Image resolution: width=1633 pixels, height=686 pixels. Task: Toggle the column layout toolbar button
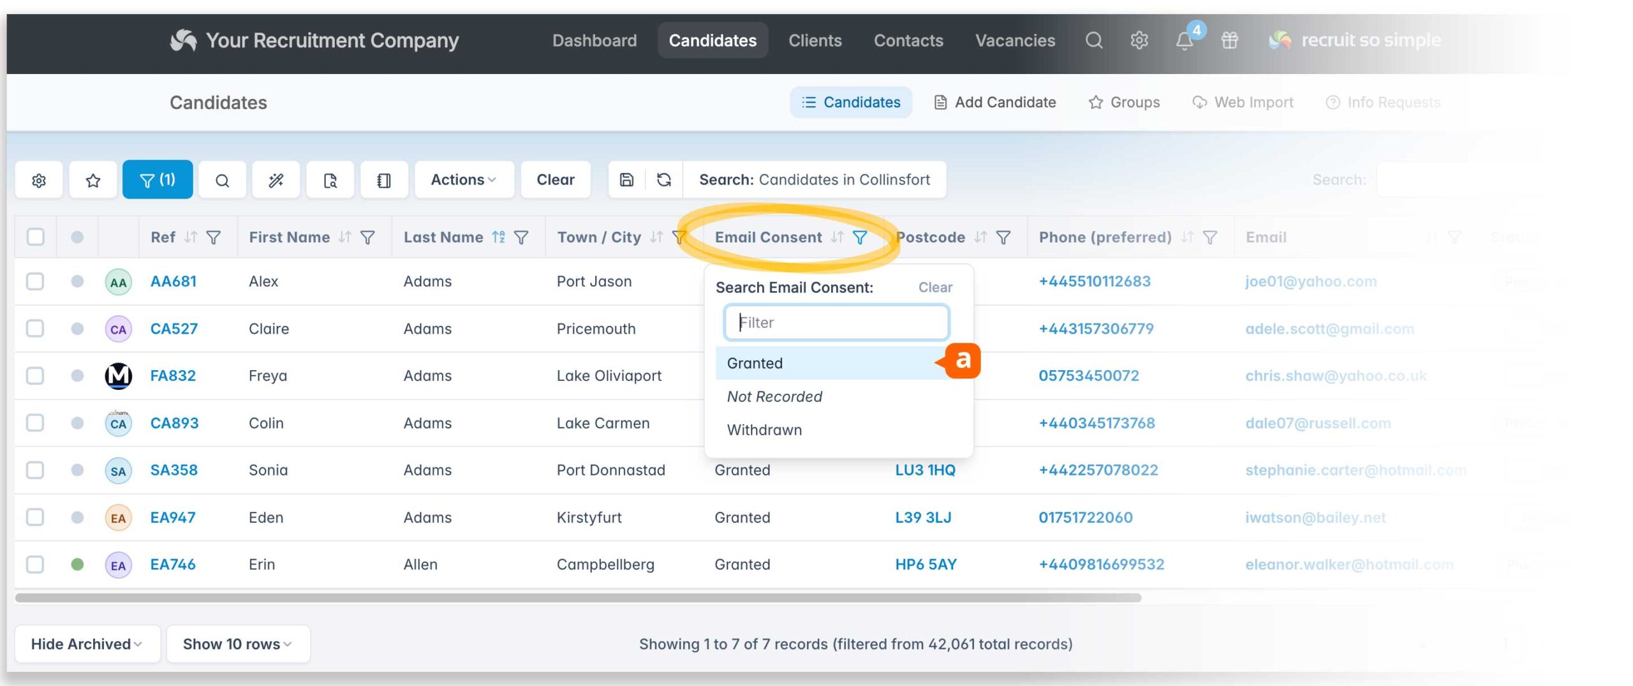tap(384, 180)
